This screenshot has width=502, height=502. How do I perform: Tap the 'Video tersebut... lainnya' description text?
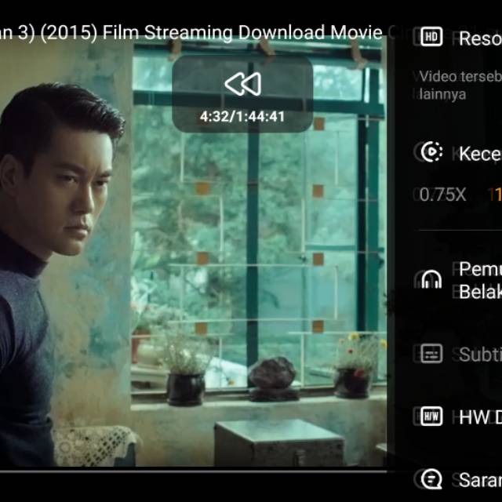click(x=459, y=85)
